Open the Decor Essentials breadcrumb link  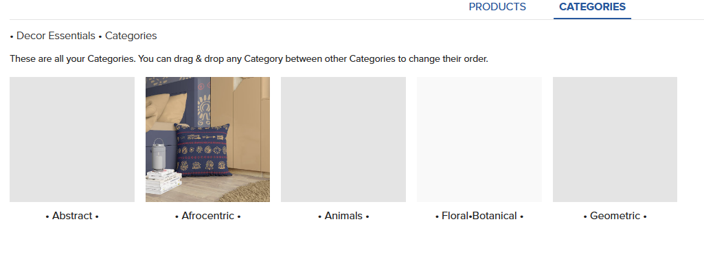pos(56,36)
